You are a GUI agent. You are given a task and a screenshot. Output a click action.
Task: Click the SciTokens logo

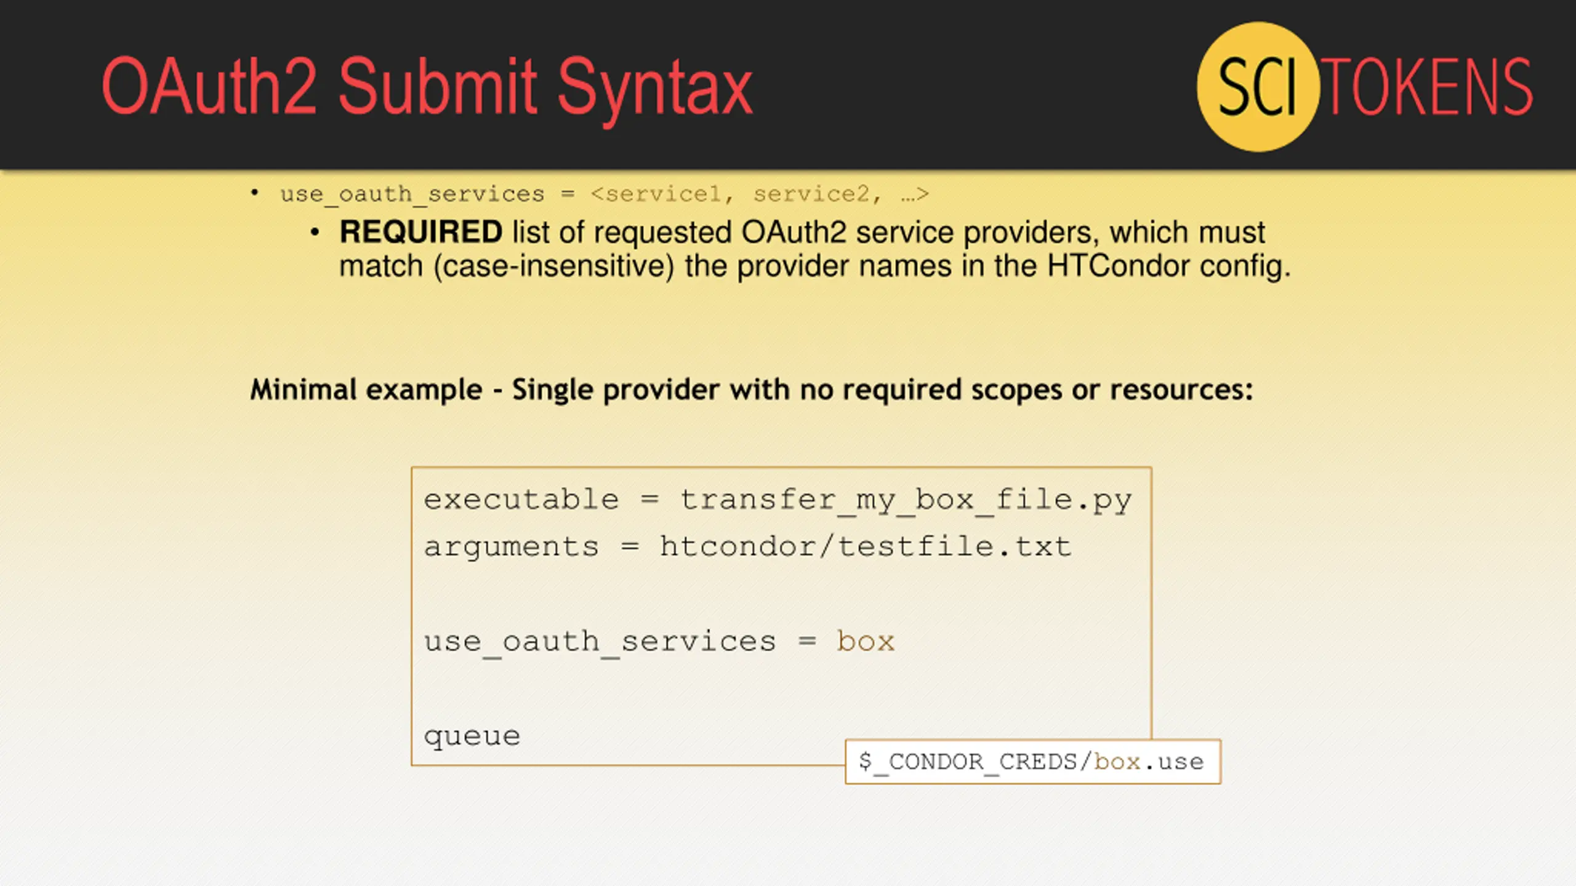(1364, 87)
